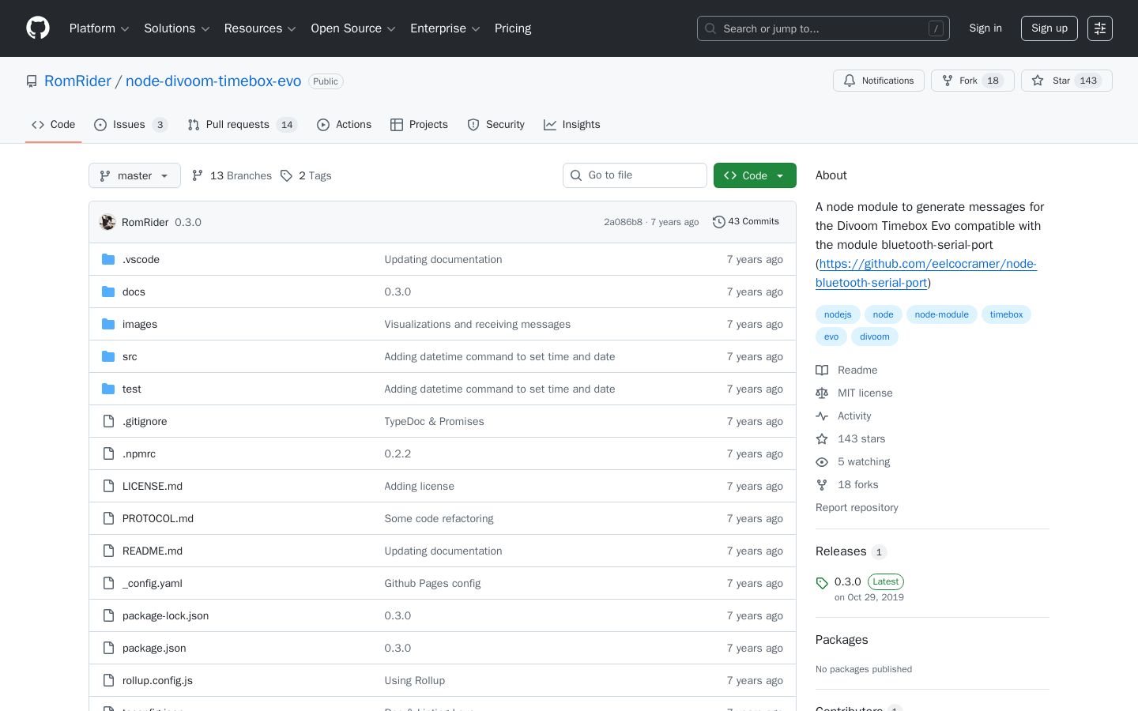The image size is (1138, 711).
Task: Open commit message 'TypeDoc & Promises'
Action: tap(434, 421)
